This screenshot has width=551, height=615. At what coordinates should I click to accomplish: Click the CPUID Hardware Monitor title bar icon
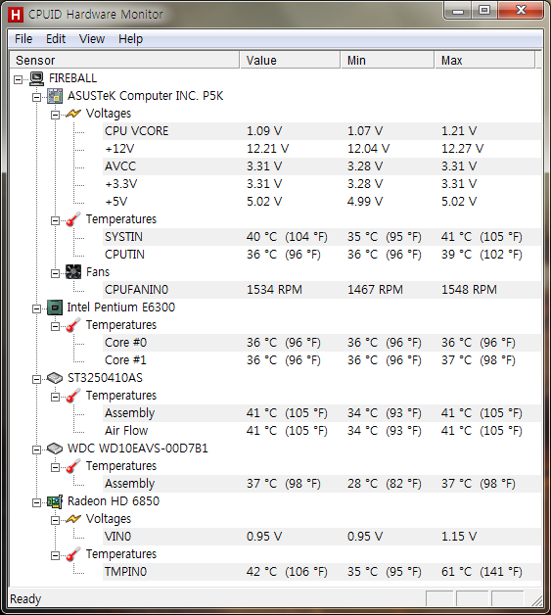[16, 15]
